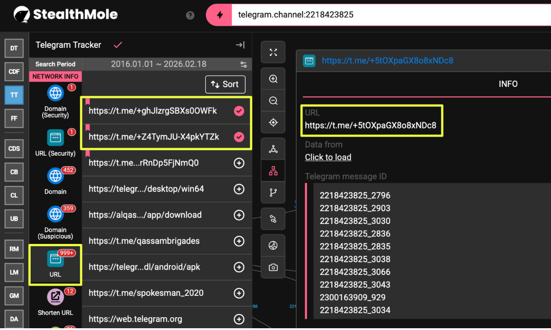Zoom in on the graph
551x330 pixels.
(x=273, y=79)
